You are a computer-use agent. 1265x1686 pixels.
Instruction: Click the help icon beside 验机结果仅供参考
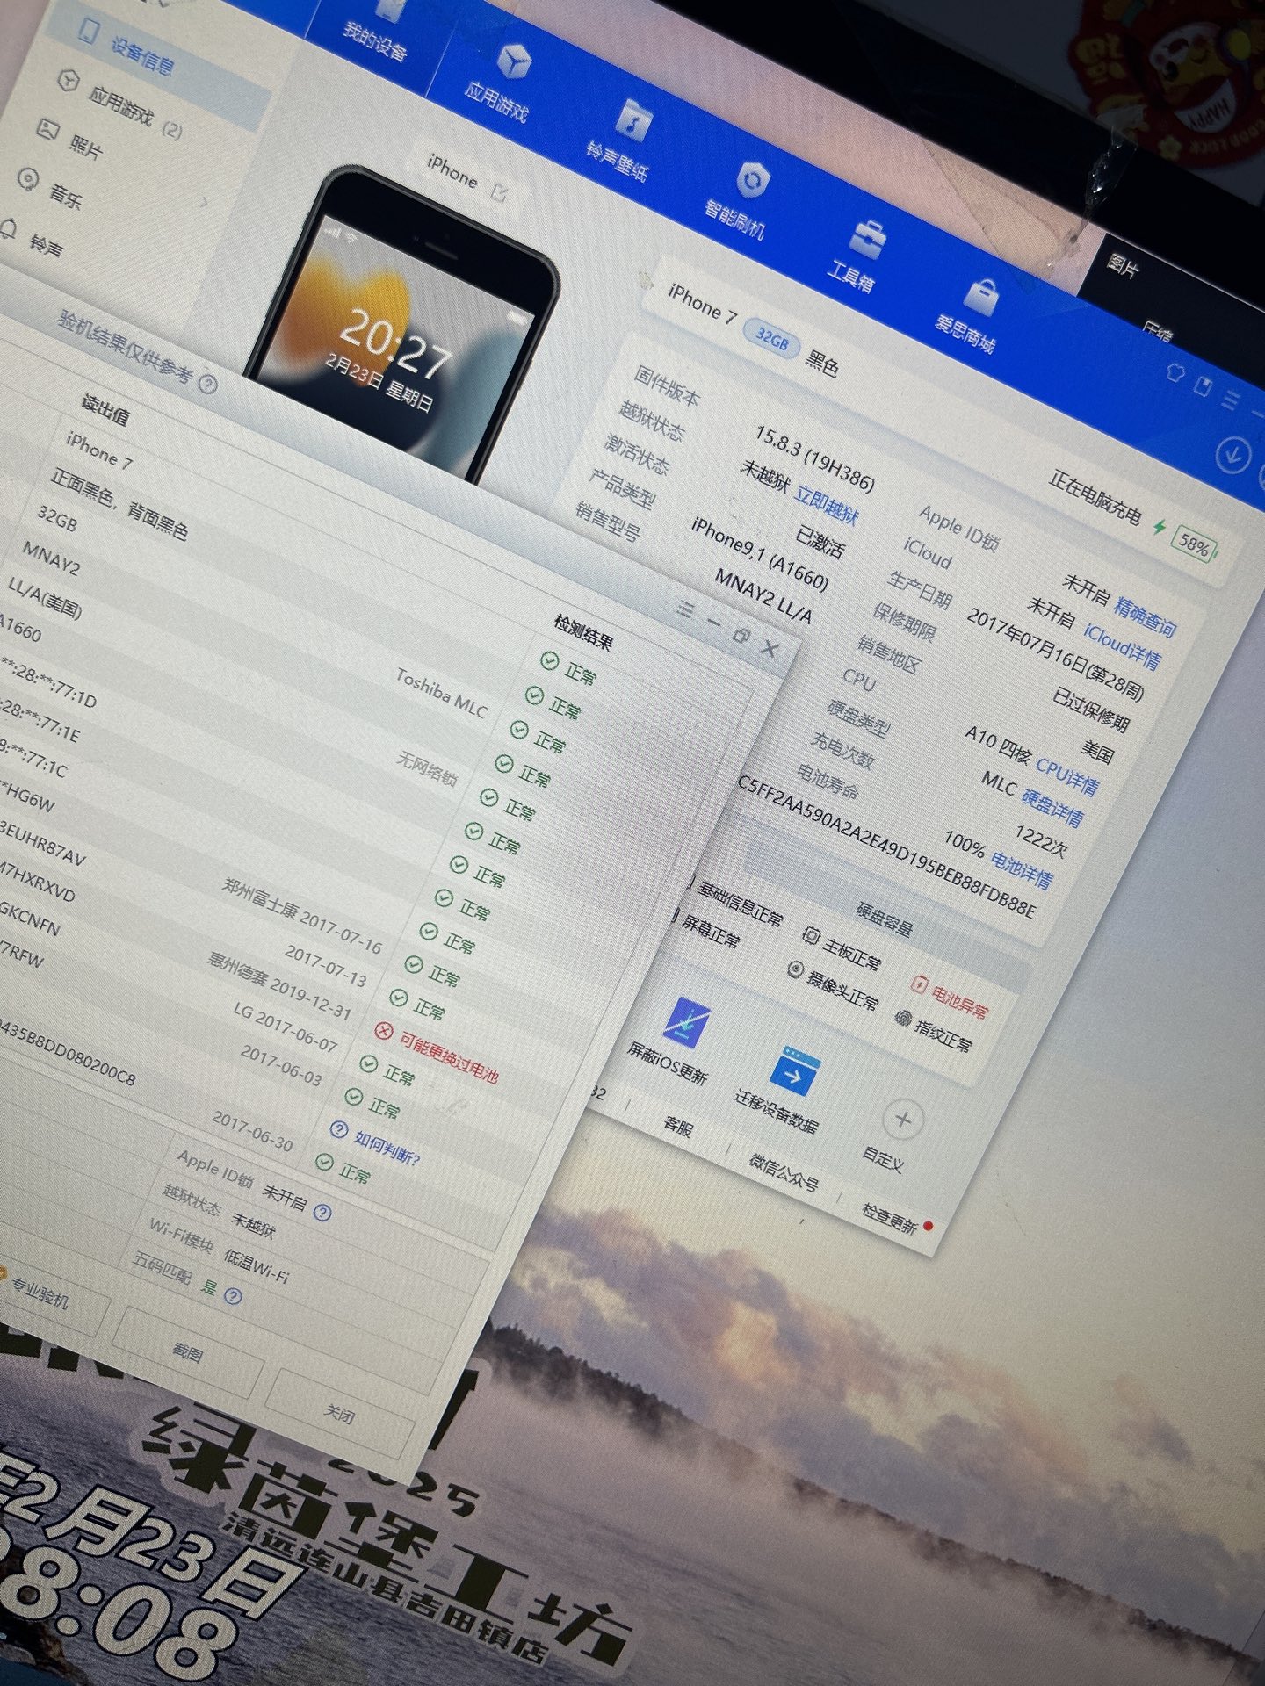point(207,384)
